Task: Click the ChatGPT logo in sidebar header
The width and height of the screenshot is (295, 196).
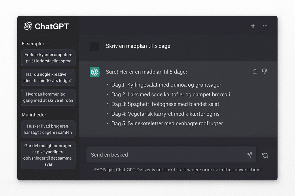Action: point(28,26)
